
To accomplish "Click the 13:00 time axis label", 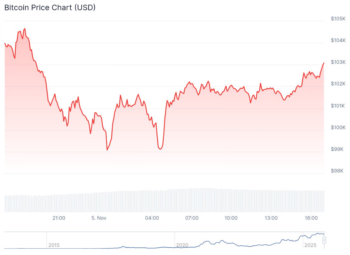I will click(x=271, y=218).
